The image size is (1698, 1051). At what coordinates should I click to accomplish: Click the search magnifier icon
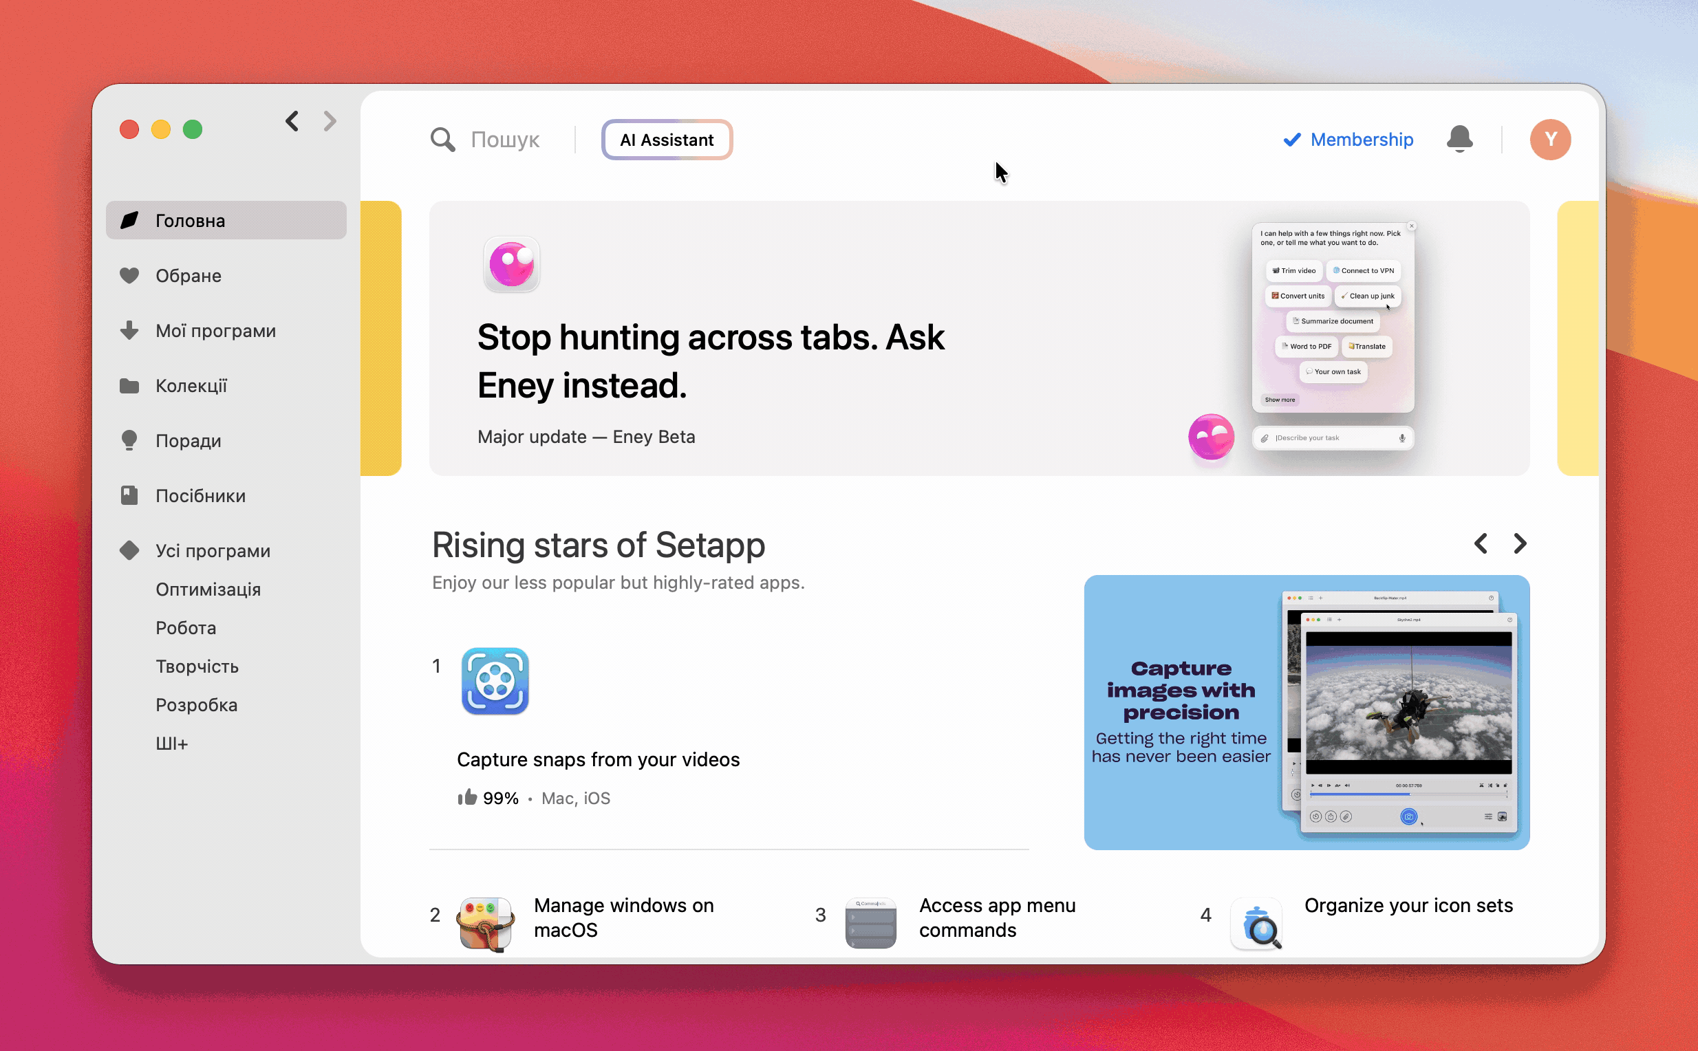click(x=442, y=140)
